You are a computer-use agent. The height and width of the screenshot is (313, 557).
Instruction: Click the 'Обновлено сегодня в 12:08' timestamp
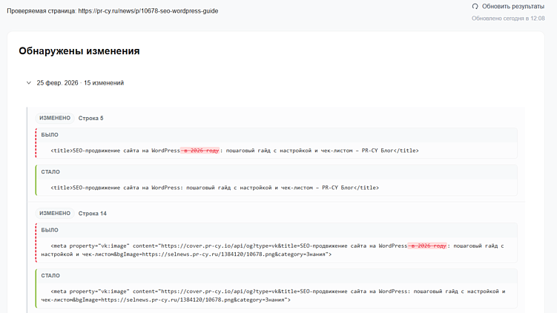[x=508, y=19]
